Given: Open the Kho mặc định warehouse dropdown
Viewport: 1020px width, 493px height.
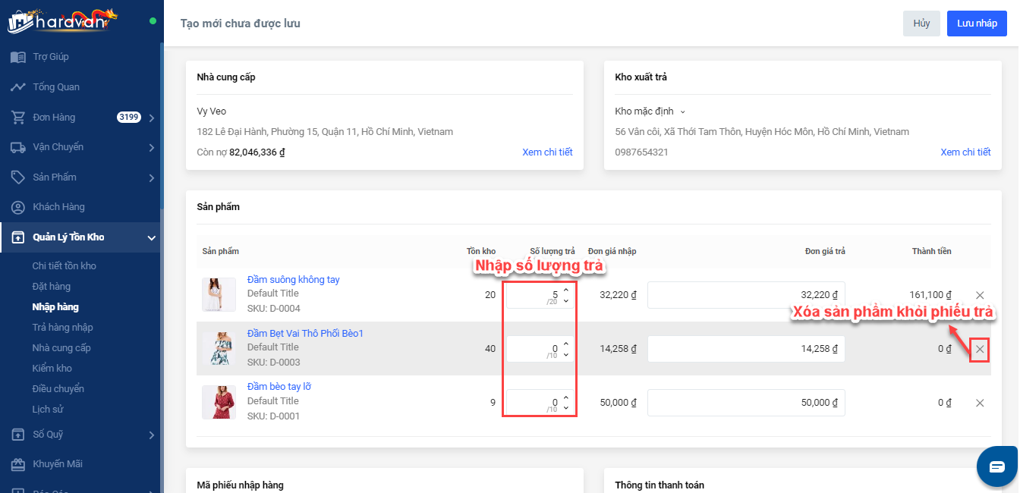Looking at the screenshot, I should (x=650, y=111).
